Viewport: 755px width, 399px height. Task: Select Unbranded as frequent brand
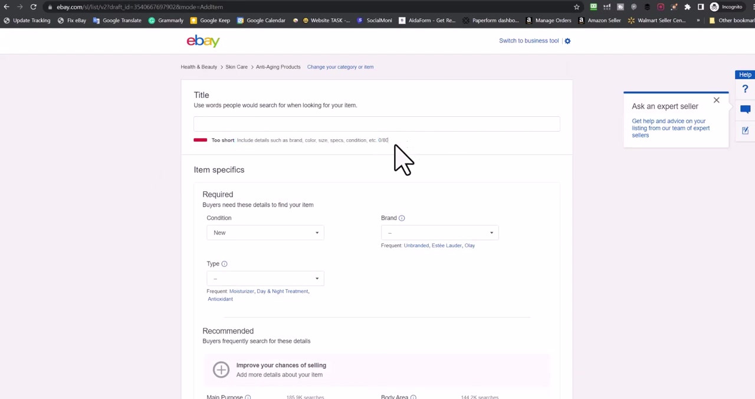416,246
